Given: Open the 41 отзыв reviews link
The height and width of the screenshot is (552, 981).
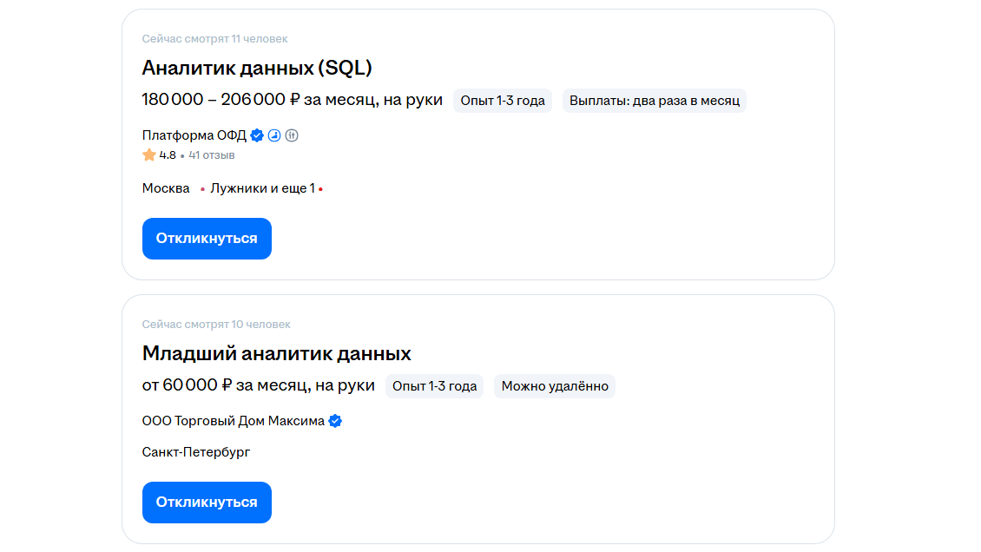Looking at the screenshot, I should point(212,155).
